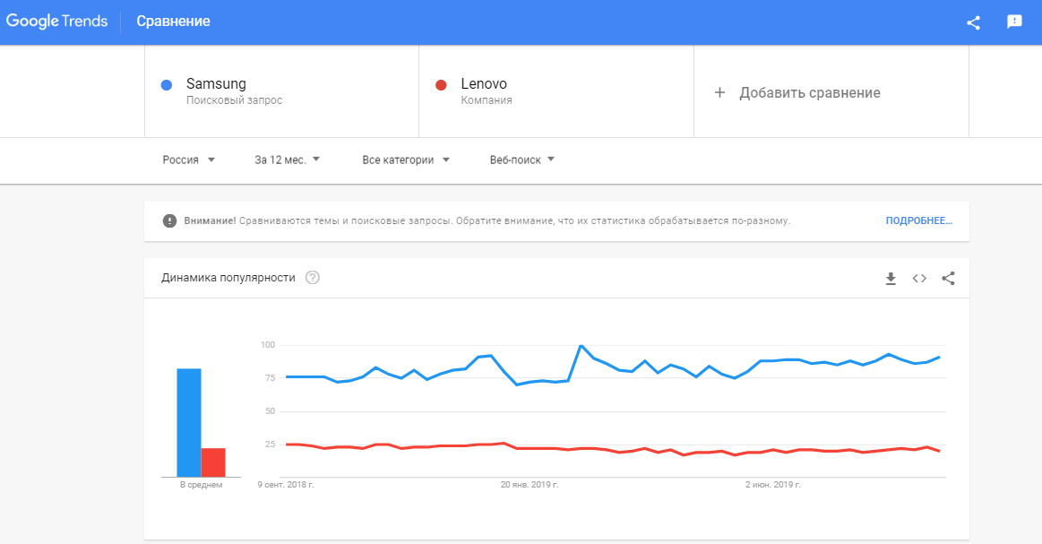Download the popularity dynamics chart data
This screenshot has height=544, width=1042.
(890, 279)
